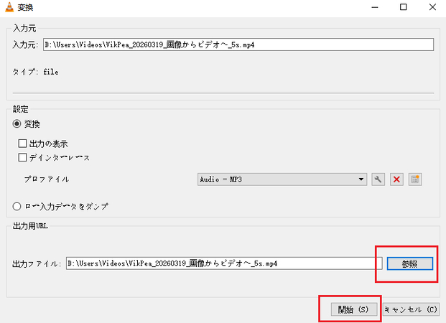This screenshot has height=323, width=446.
Task: Open the Audio - MP3 profile dropdown
Action: click(282, 179)
